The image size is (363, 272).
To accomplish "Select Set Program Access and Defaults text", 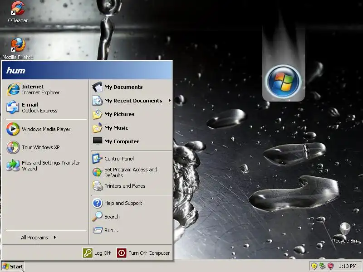I will click(131, 173).
